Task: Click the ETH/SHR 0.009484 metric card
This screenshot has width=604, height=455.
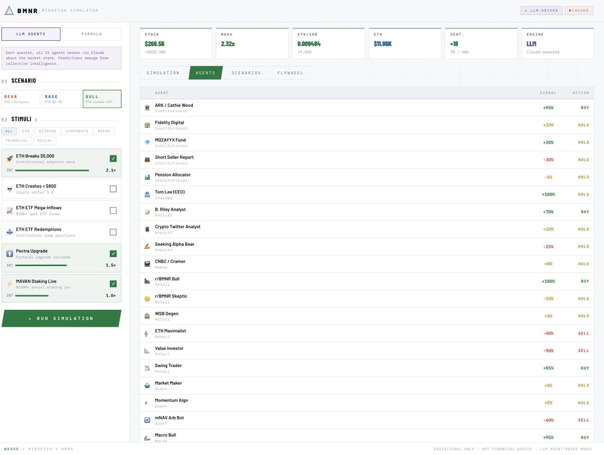Action: coord(328,44)
